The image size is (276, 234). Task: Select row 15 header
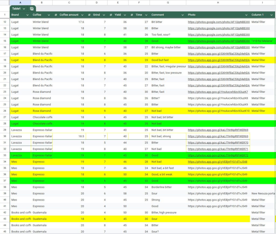tap(5, 41)
